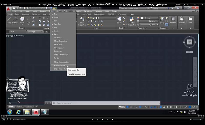Open the Utilities panel
The image size is (205, 125).
click(173, 22)
